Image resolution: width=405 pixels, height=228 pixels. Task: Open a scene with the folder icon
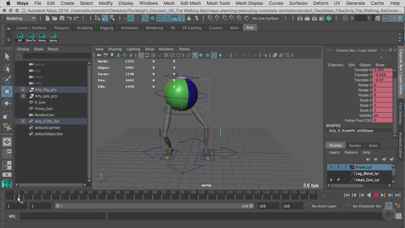[55, 18]
